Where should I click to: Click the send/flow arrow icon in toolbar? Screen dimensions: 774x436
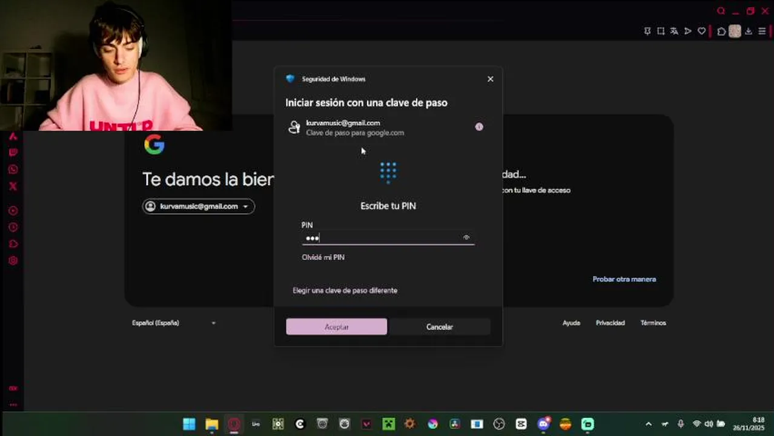(688, 31)
